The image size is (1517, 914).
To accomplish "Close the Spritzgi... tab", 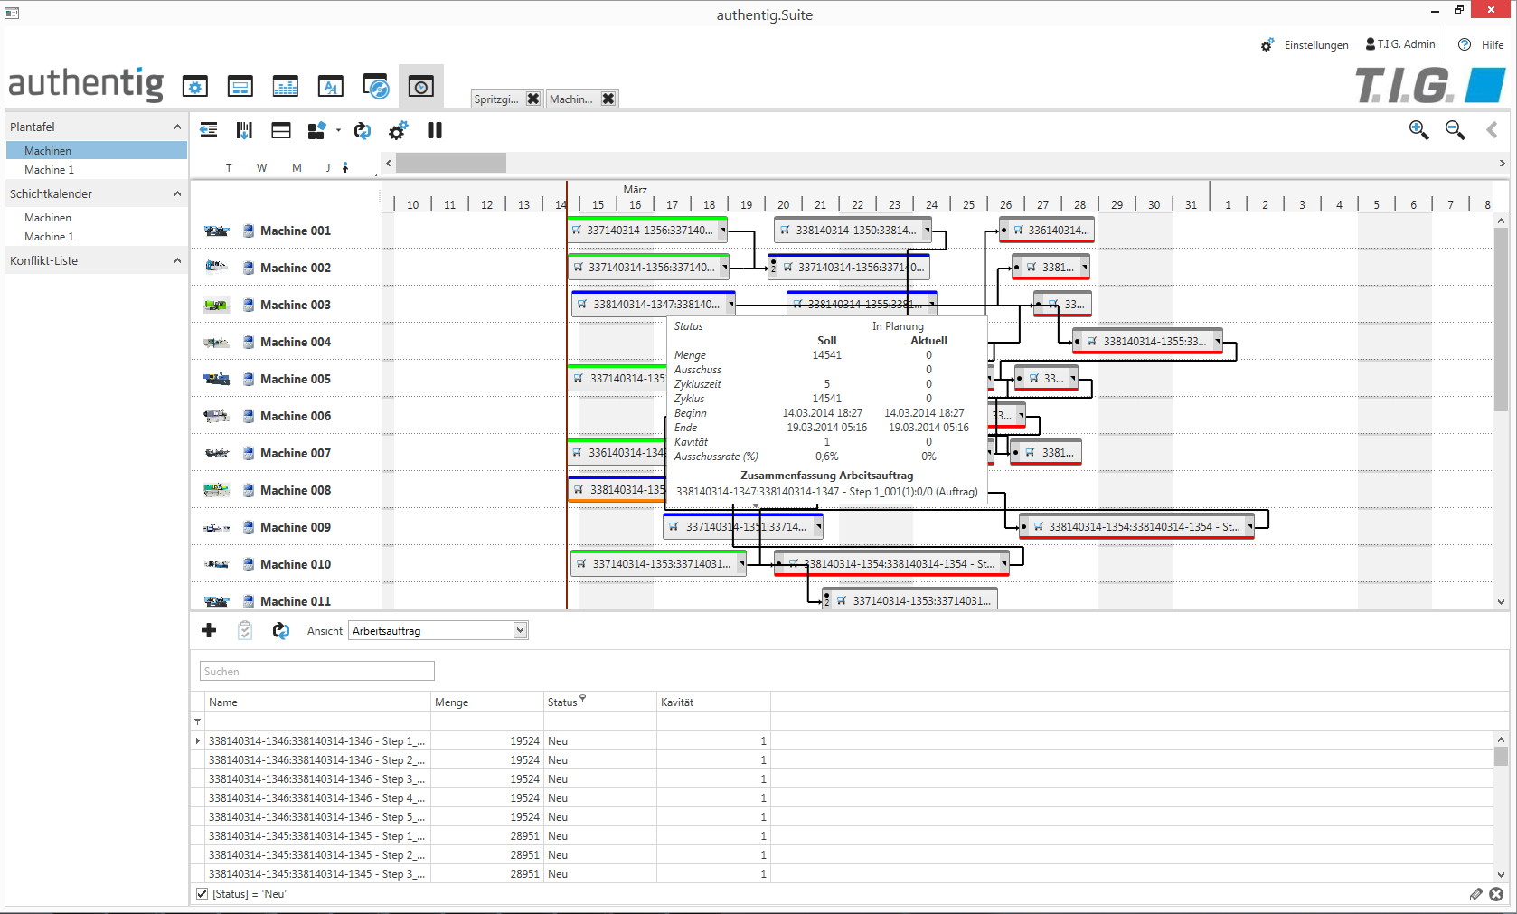I will (533, 99).
